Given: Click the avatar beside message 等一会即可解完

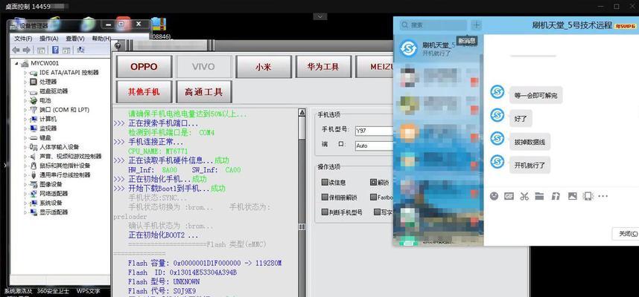Looking at the screenshot, I should pyautogui.click(x=497, y=92).
